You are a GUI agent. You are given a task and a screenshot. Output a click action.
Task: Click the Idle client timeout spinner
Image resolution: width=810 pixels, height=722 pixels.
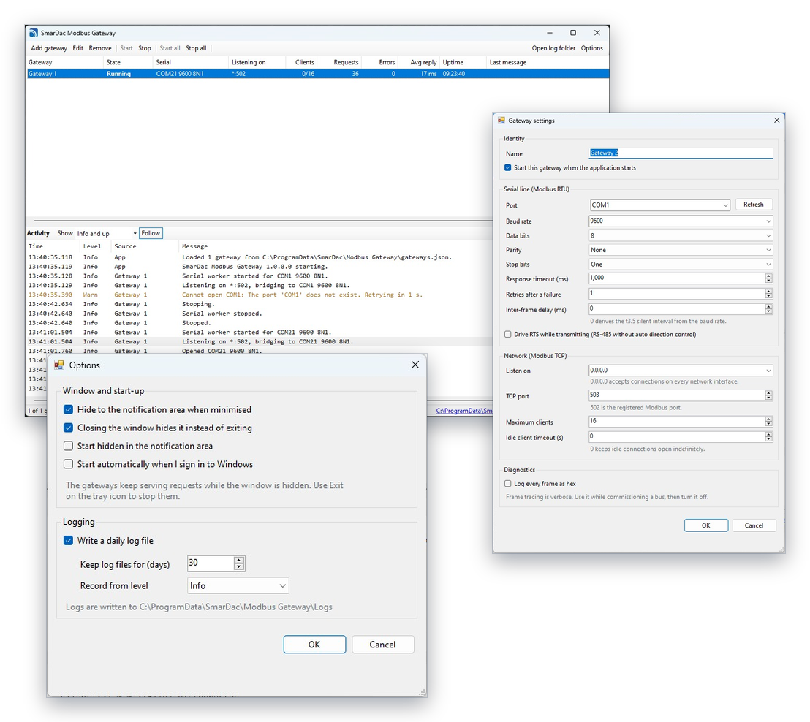[x=768, y=437]
